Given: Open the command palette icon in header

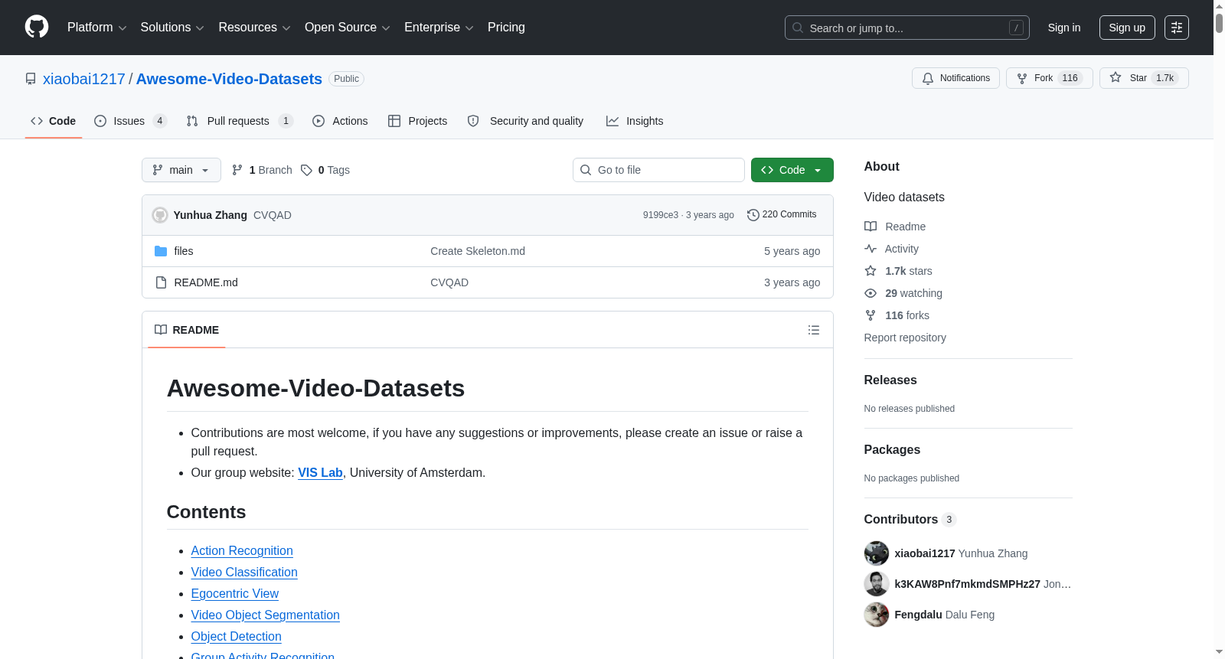Looking at the screenshot, I should [1176, 28].
